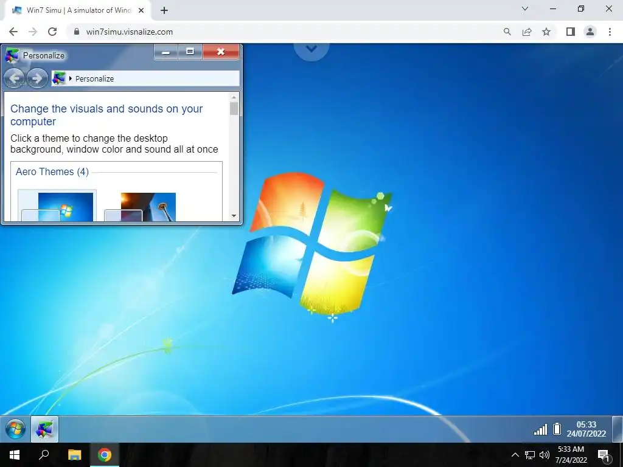Click the share page icon in Chrome
Screen dimensions: 623x467
[x=527, y=32]
